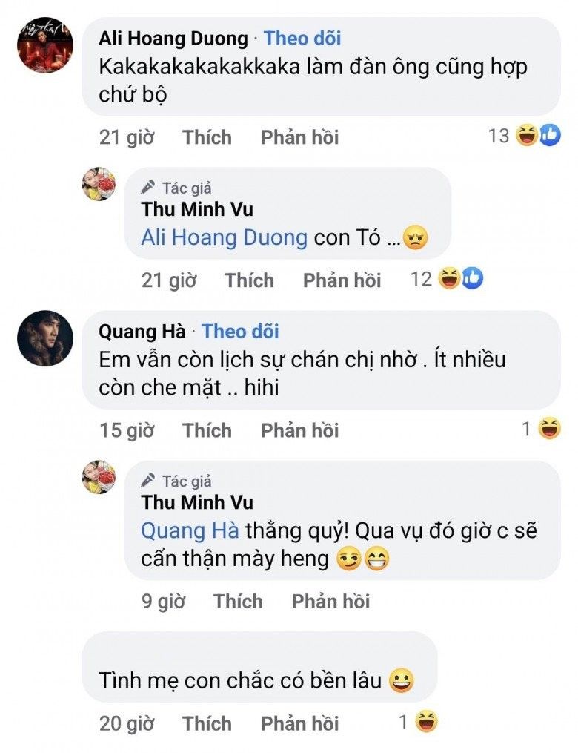Like Thu Minh Vu's 'thằng quỷ' reply
578x753 pixels.
pyautogui.click(x=238, y=602)
